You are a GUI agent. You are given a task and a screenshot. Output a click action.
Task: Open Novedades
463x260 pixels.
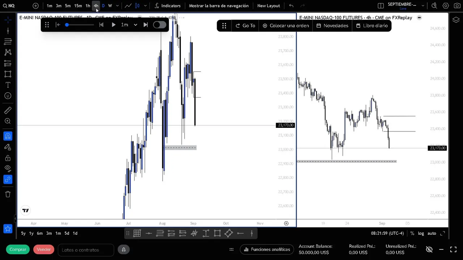click(332, 26)
